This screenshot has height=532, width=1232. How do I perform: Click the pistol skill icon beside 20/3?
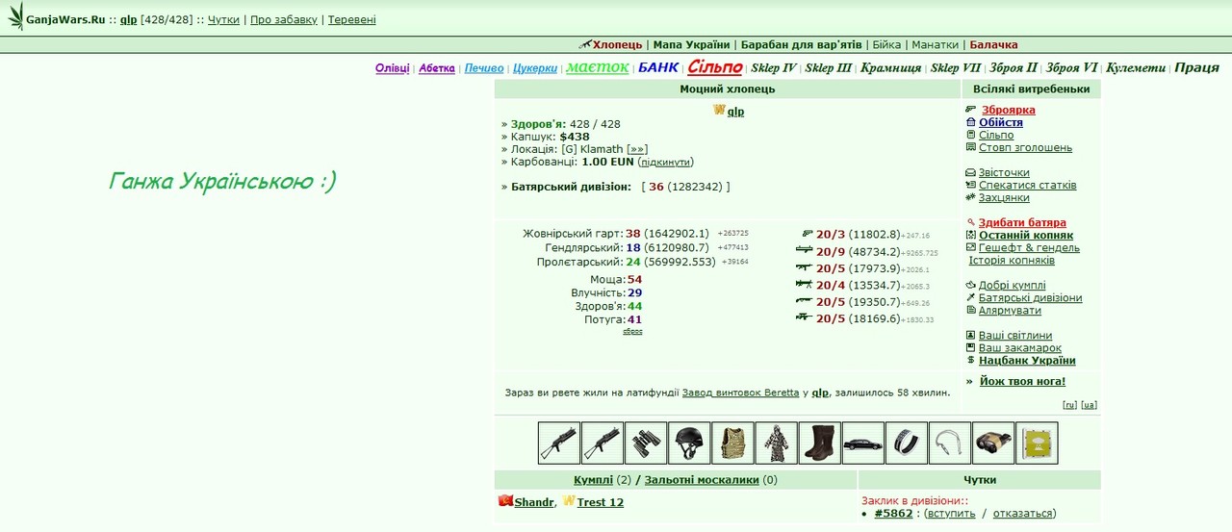tap(807, 234)
